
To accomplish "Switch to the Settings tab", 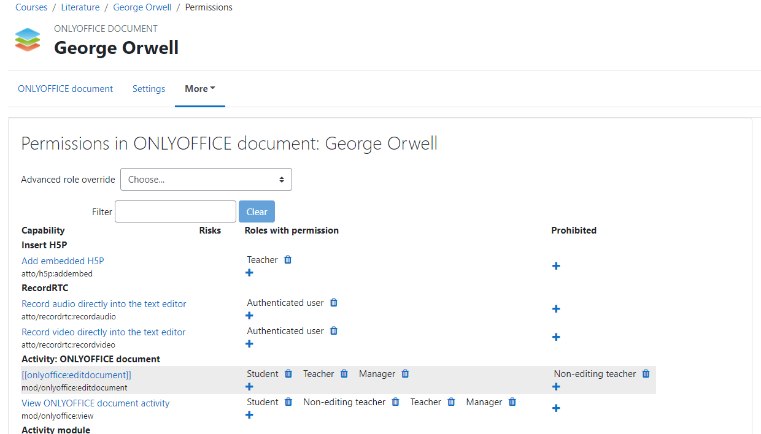I will (x=149, y=89).
